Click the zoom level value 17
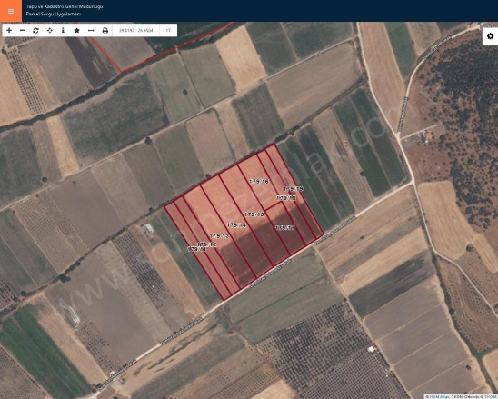 [168, 31]
